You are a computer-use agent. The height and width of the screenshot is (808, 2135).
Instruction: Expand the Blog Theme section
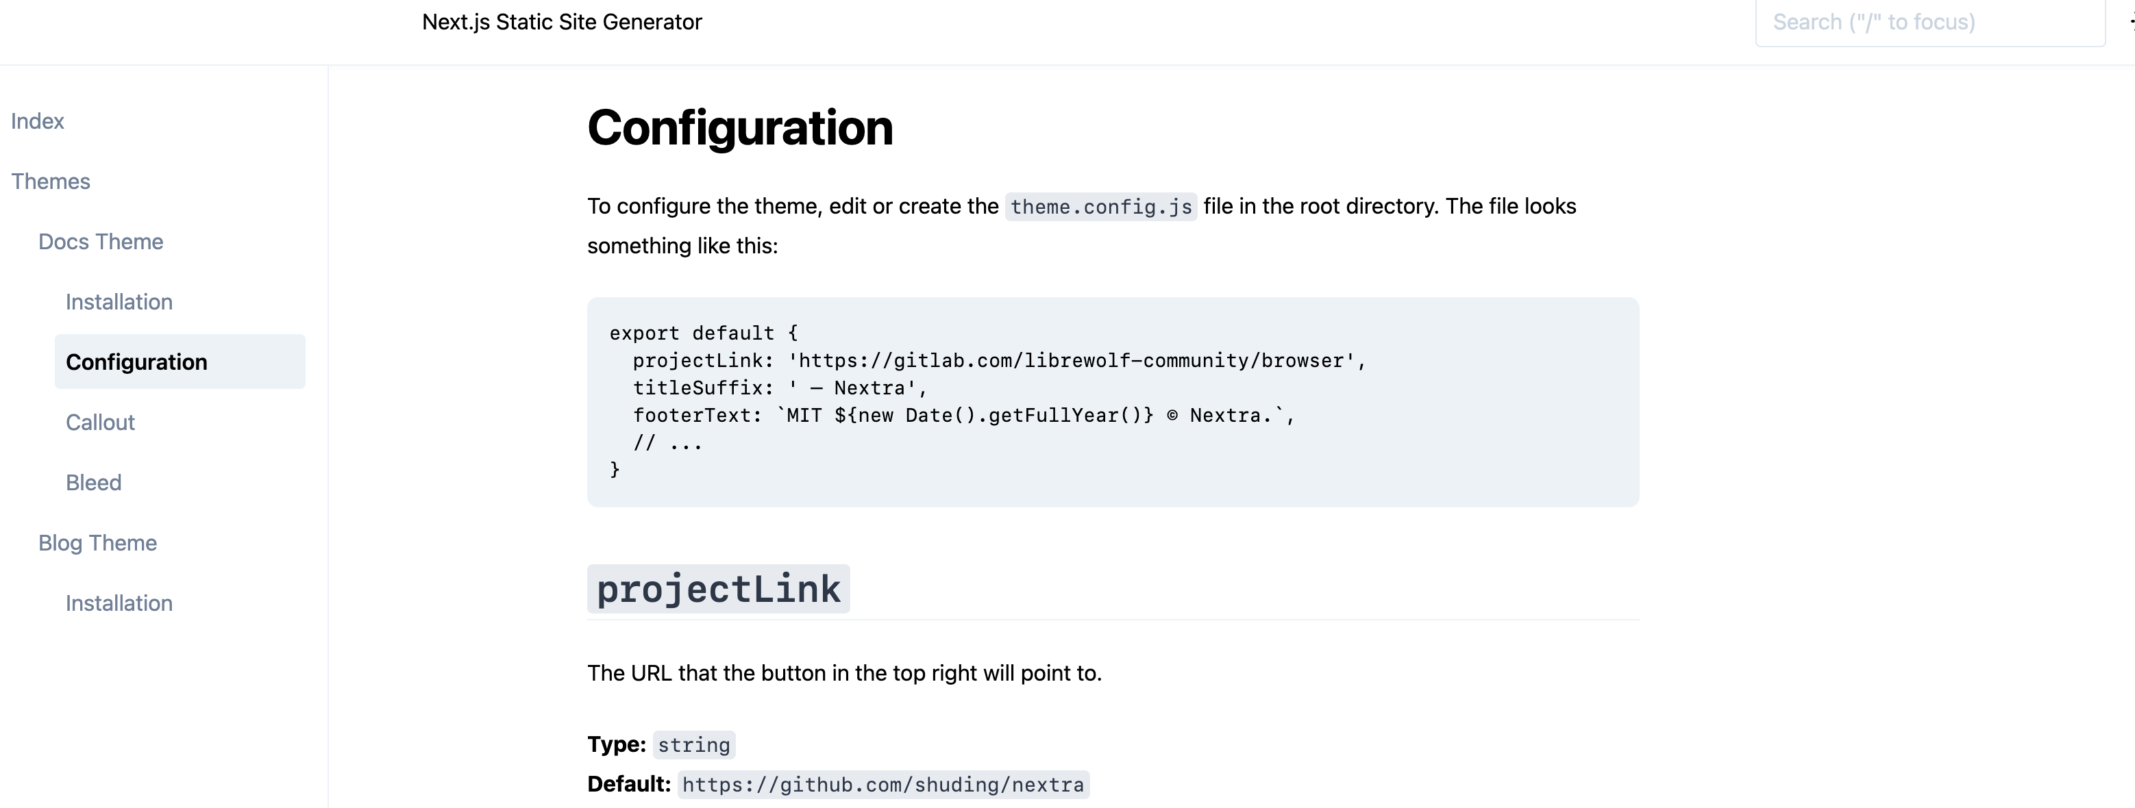pyautogui.click(x=97, y=542)
